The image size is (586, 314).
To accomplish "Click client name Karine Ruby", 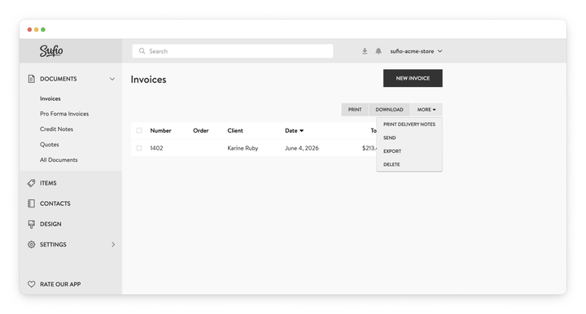I will 243,148.
